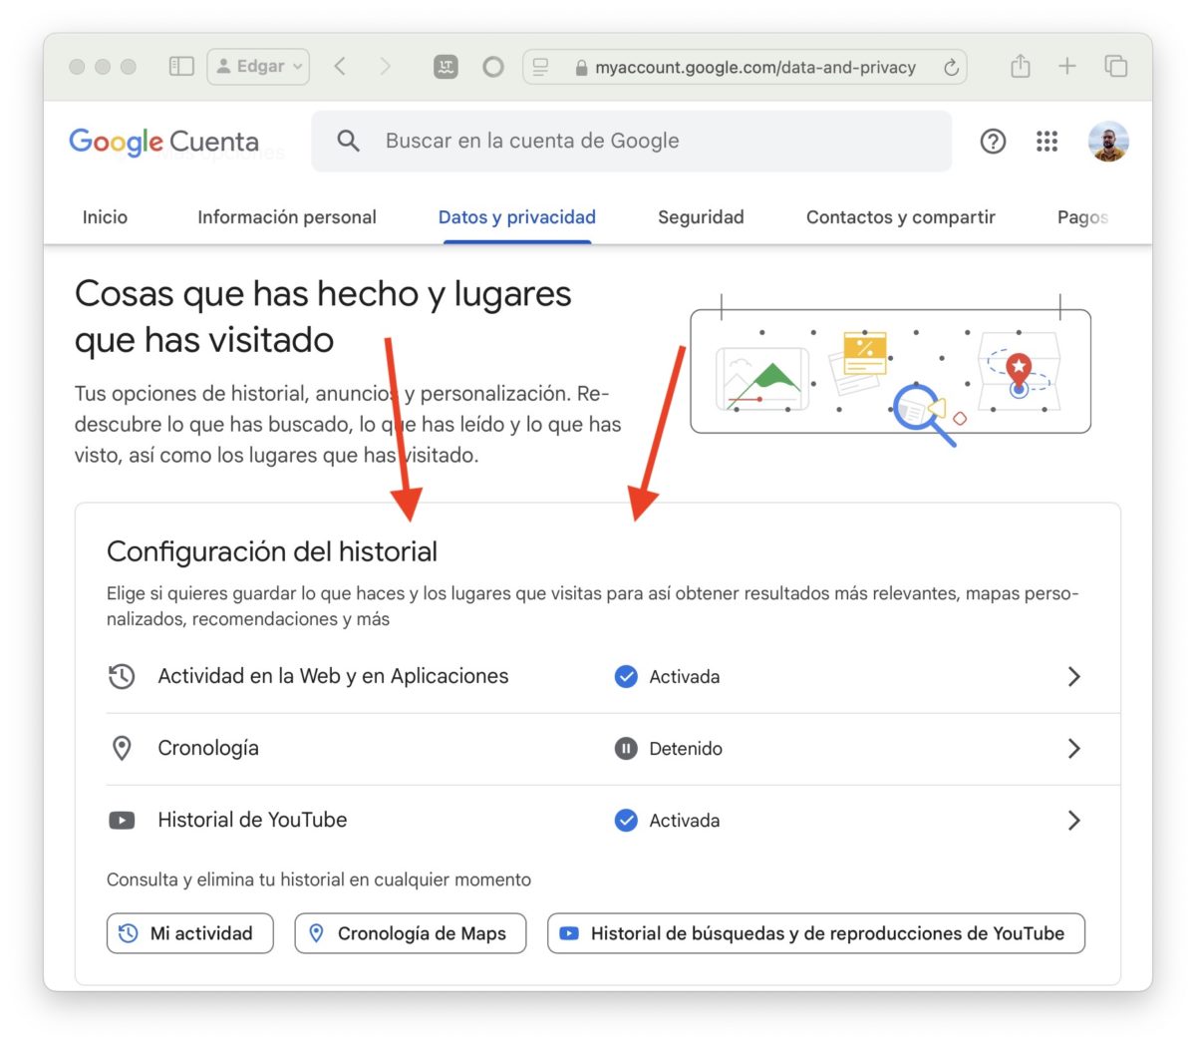The image size is (1196, 1045).
Task: Open the page reader icon in the address bar
Action: (540, 67)
